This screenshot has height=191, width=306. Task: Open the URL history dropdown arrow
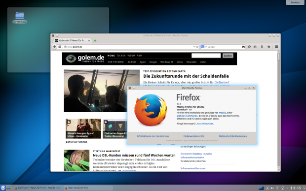click(x=194, y=47)
